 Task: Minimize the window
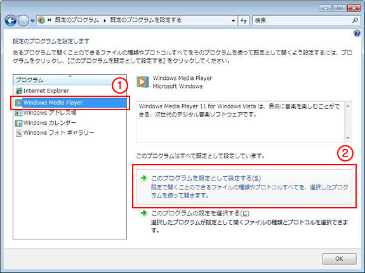pos(326,8)
